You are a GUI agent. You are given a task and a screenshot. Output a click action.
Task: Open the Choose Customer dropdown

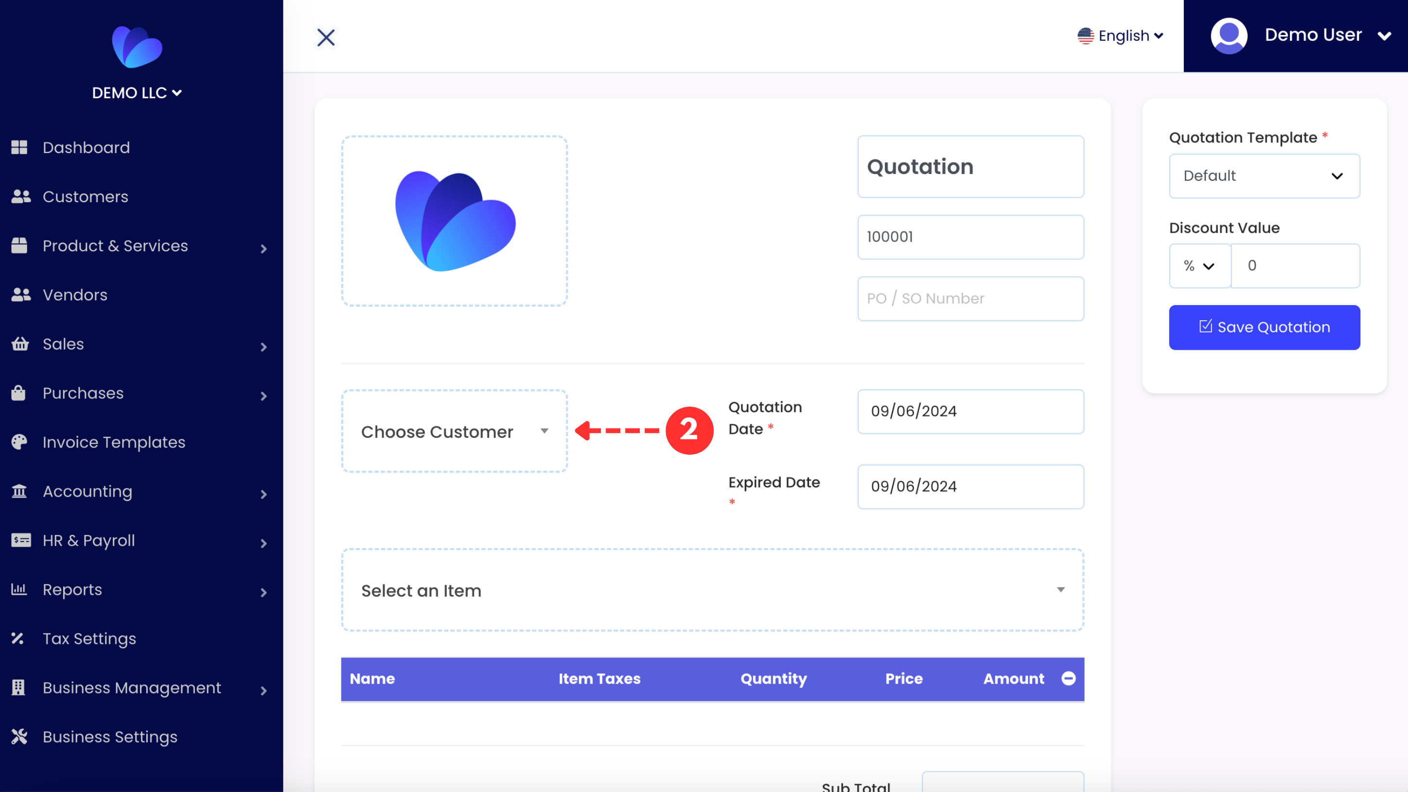click(x=455, y=431)
